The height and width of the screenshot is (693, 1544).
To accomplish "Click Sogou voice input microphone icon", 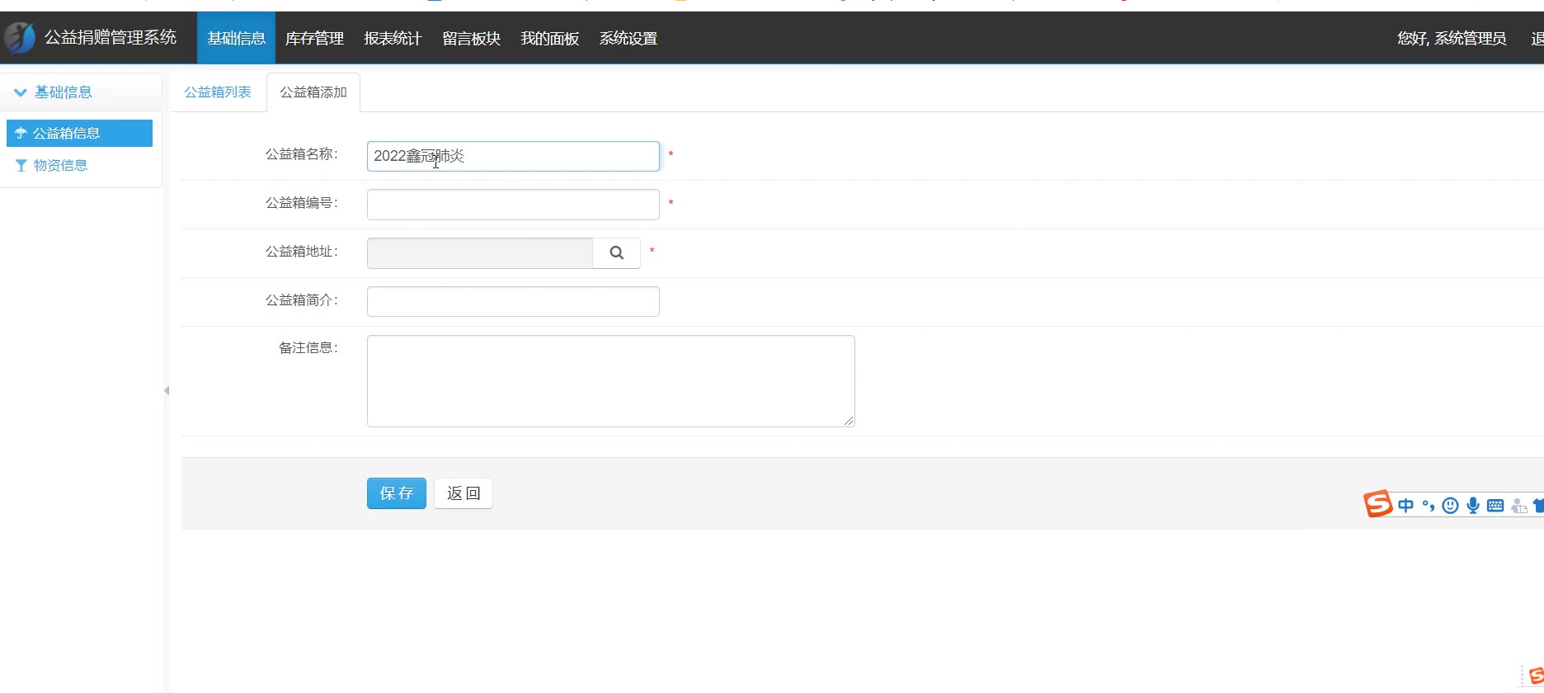I will pyautogui.click(x=1473, y=506).
